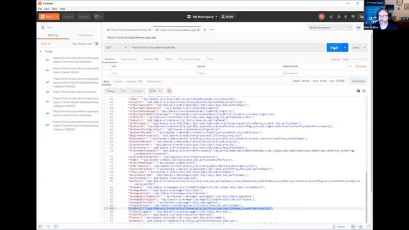The width and height of the screenshot is (409, 230).
Task: Switch response view to Preview
Action: coord(137,91)
